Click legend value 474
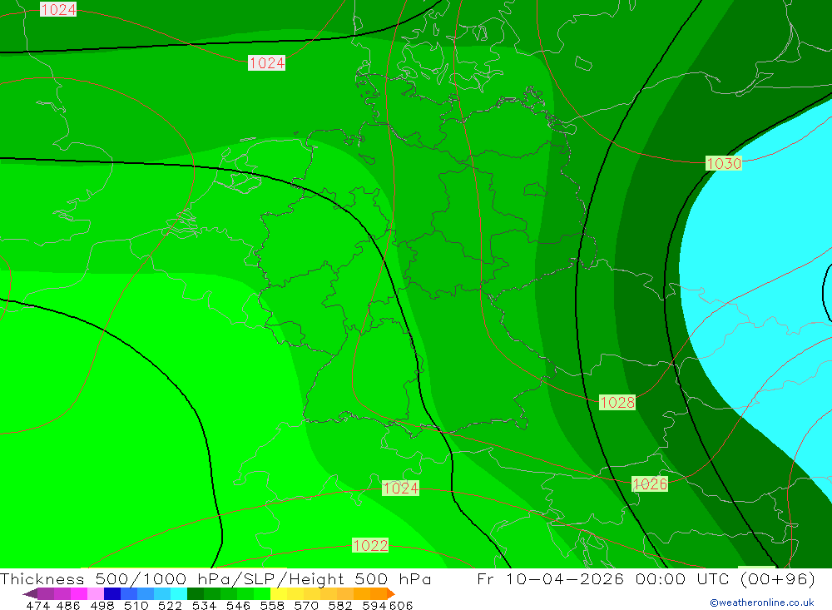This screenshot has width=832, height=610. [x=37, y=606]
